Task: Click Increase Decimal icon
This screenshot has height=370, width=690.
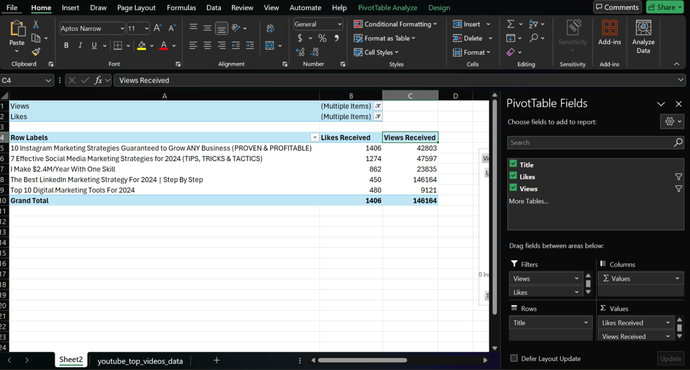Action: (300, 52)
